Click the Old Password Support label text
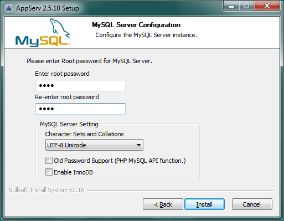Image resolution: width=284 pixels, height=221 pixels. (120, 161)
